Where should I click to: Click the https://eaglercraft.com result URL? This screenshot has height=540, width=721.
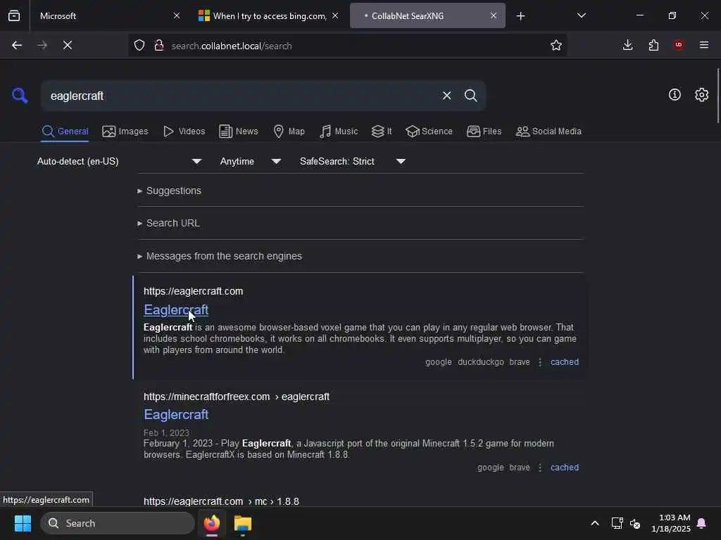193,291
